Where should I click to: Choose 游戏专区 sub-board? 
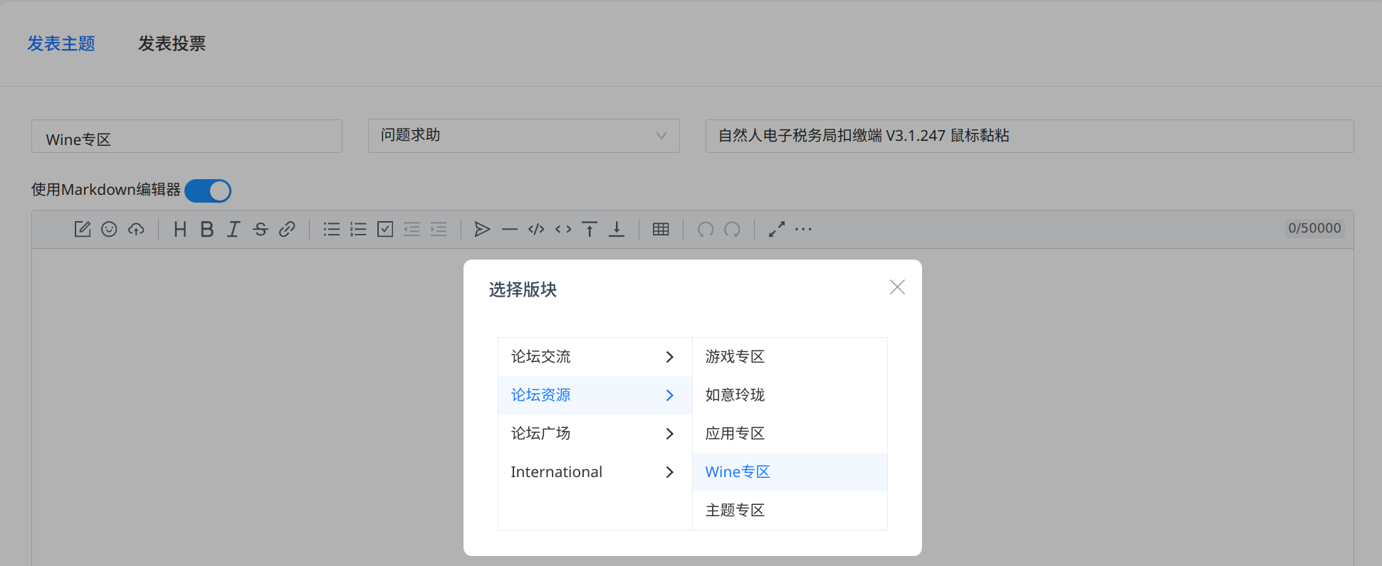pyautogui.click(x=790, y=357)
